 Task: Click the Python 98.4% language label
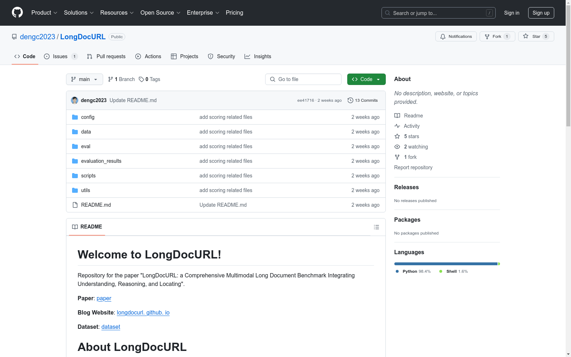(x=413, y=271)
